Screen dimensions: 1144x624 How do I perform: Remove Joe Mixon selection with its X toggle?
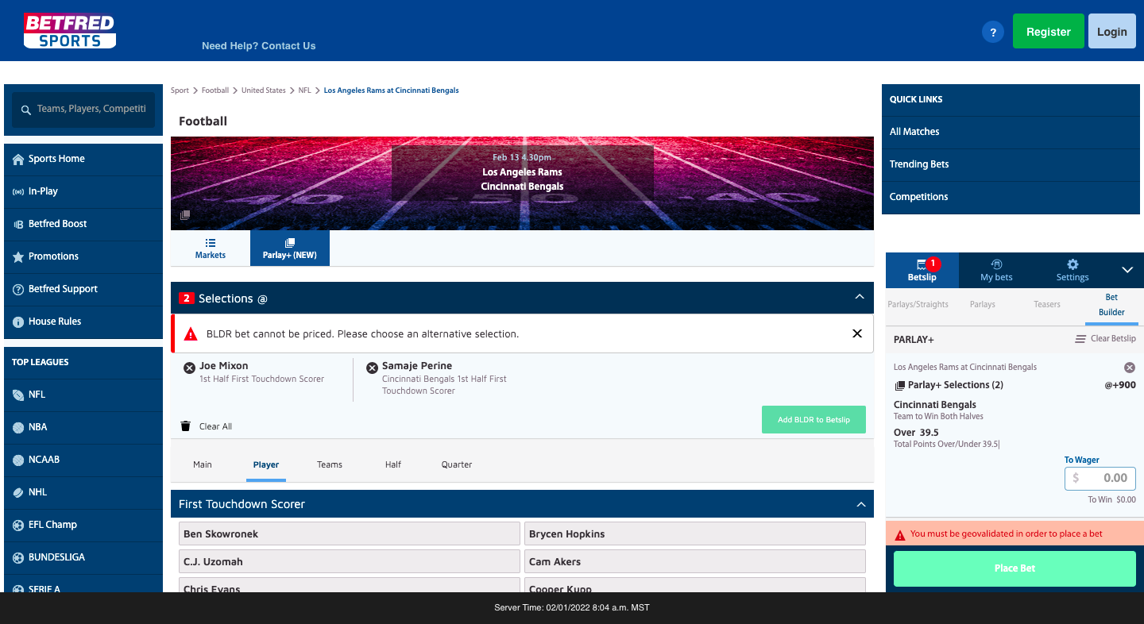pos(189,367)
